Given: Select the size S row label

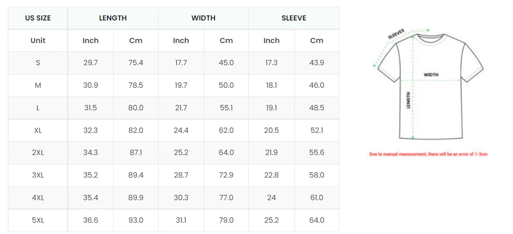Looking at the screenshot, I should pyautogui.click(x=38, y=63).
